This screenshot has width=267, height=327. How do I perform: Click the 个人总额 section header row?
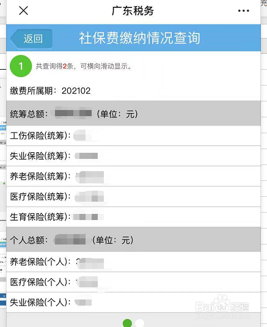click(133, 240)
